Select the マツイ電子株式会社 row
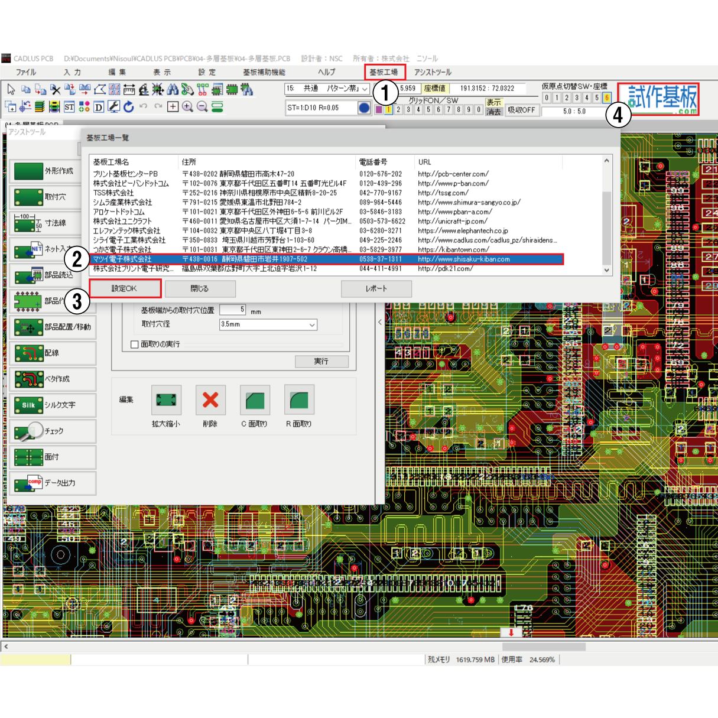Viewport: 718px width, 718px height. coord(326,259)
